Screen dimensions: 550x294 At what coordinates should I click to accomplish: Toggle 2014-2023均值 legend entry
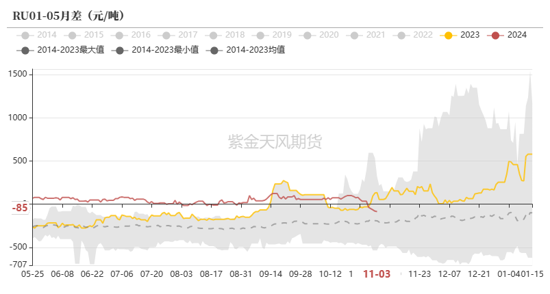point(245,50)
